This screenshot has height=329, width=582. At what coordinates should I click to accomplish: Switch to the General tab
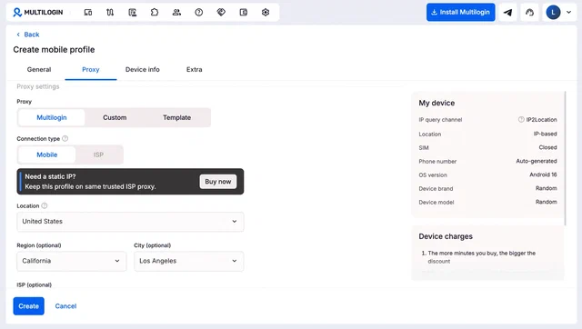[x=39, y=69]
